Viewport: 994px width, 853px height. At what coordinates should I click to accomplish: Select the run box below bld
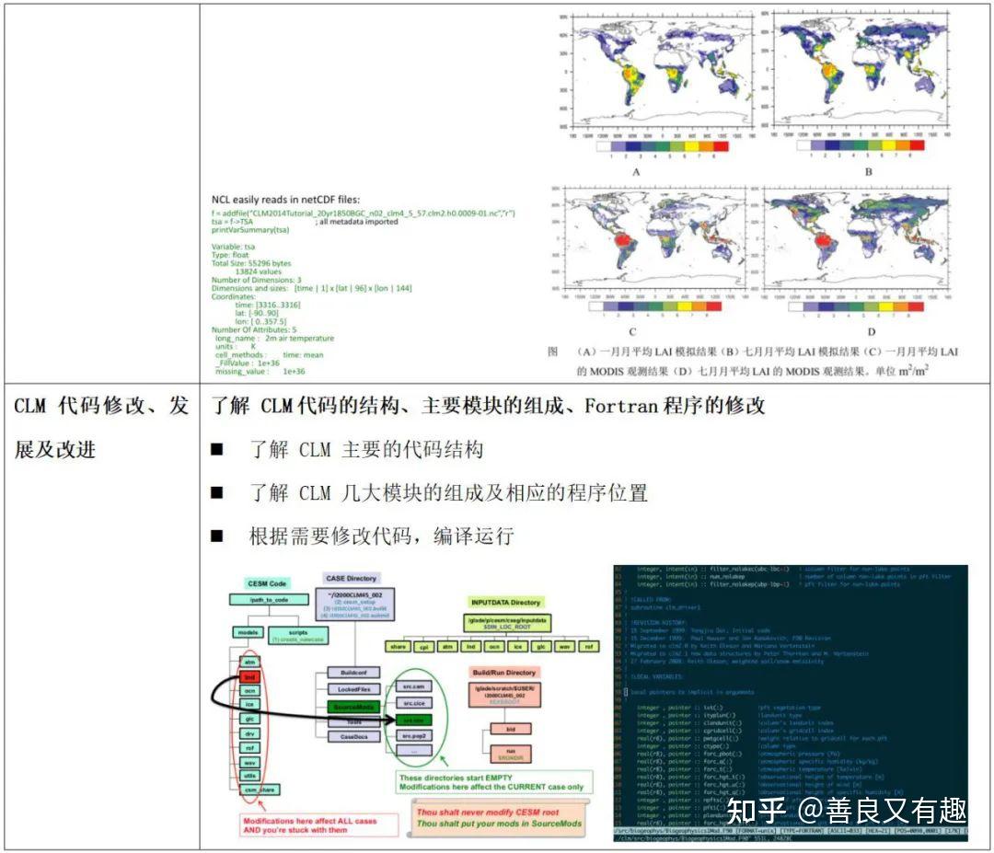click(512, 753)
